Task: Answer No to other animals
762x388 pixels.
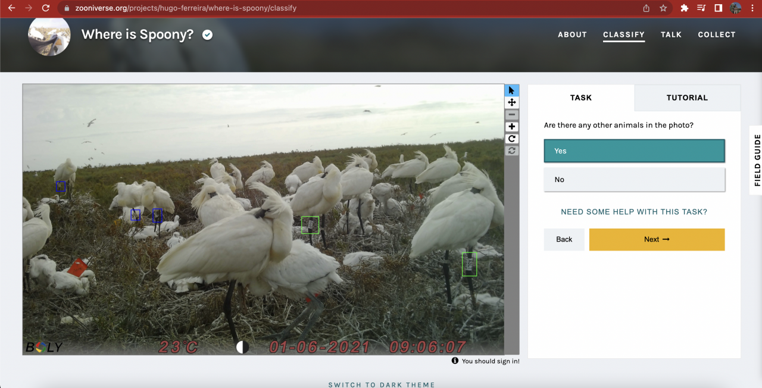Action: [x=635, y=179]
